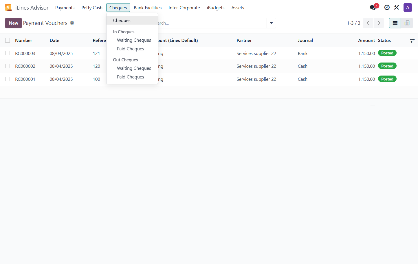Click the 1-3 / 3 pager counter

click(353, 23)
